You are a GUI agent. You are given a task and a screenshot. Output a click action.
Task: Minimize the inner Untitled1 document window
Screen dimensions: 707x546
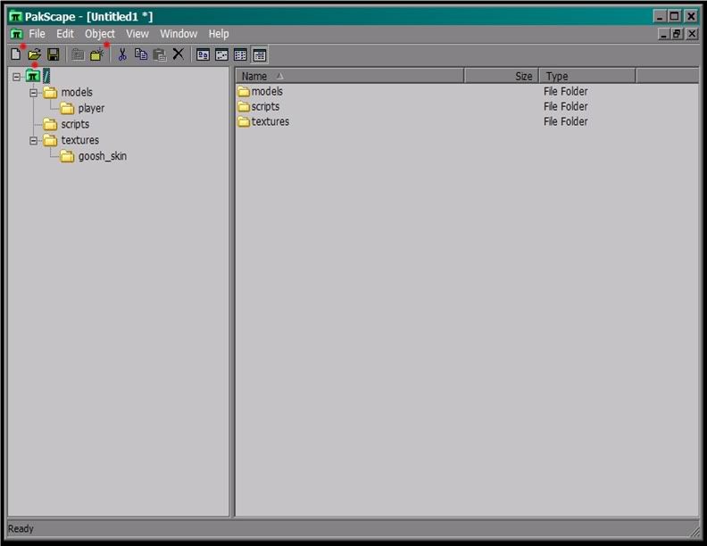pos(664,34)
